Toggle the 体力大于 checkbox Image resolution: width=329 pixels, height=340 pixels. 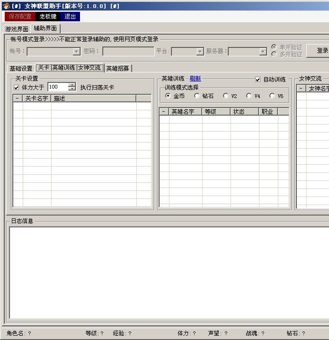(x=17, y=88)
